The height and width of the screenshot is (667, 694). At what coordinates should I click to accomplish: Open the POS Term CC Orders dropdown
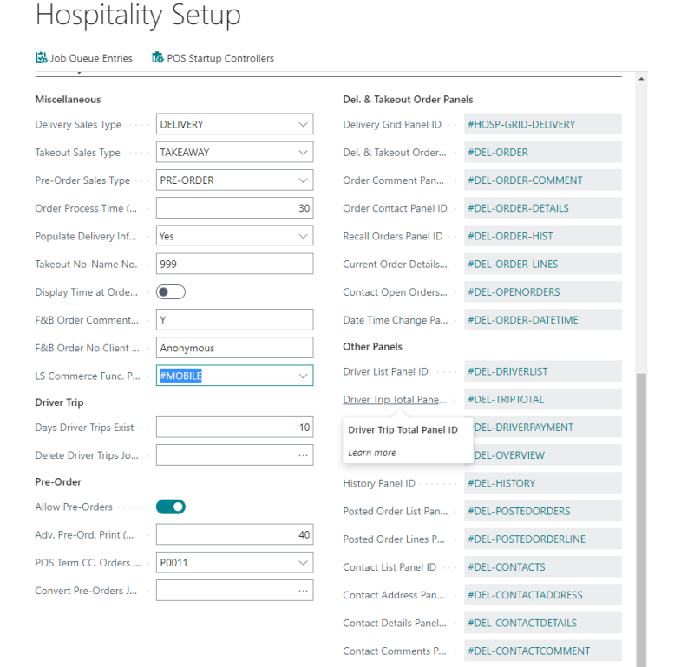(303, 563)
